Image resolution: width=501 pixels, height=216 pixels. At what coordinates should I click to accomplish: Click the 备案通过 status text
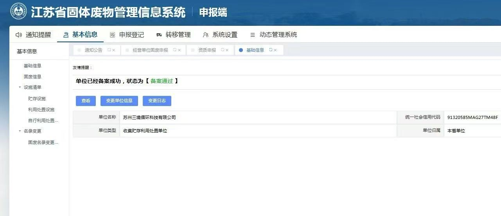(x=162, y=81)
